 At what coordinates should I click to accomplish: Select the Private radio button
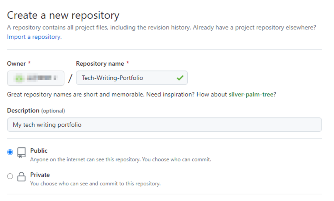pyautogui.click(x=10, y=176)
